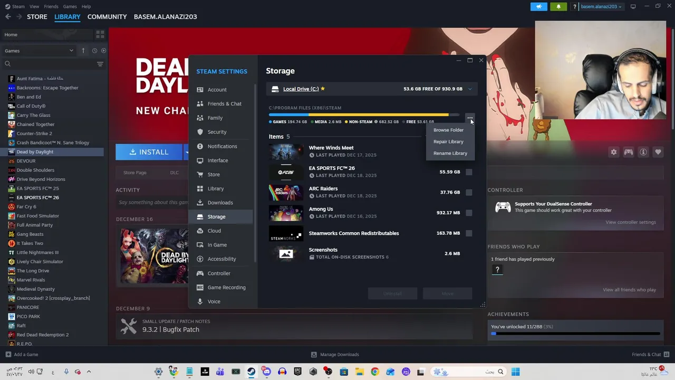675x380 pixels.
Task: Tick the Steamworks Common Redistributables checkbox
Action: pyautogui.click(x=469, y=233)
